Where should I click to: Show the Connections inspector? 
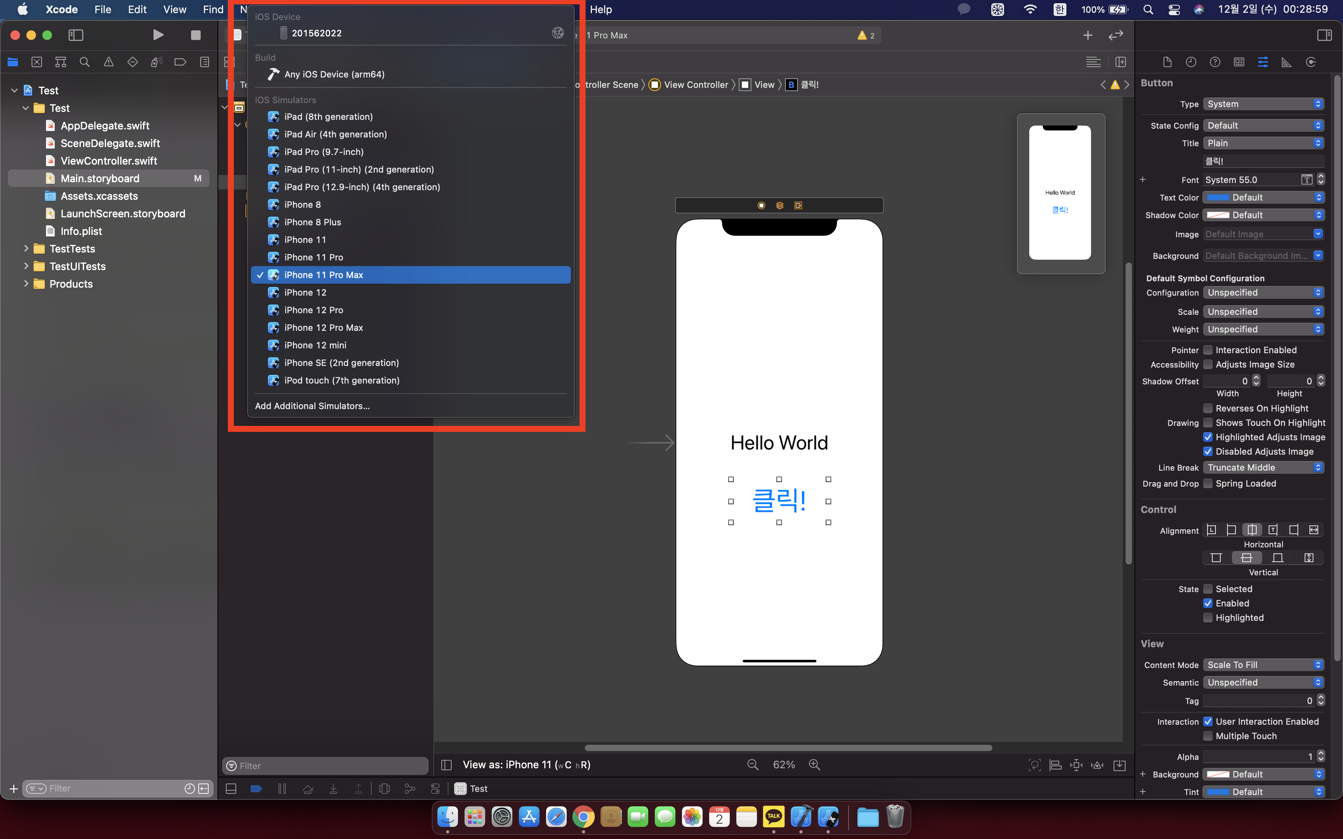click(1311, 62)
